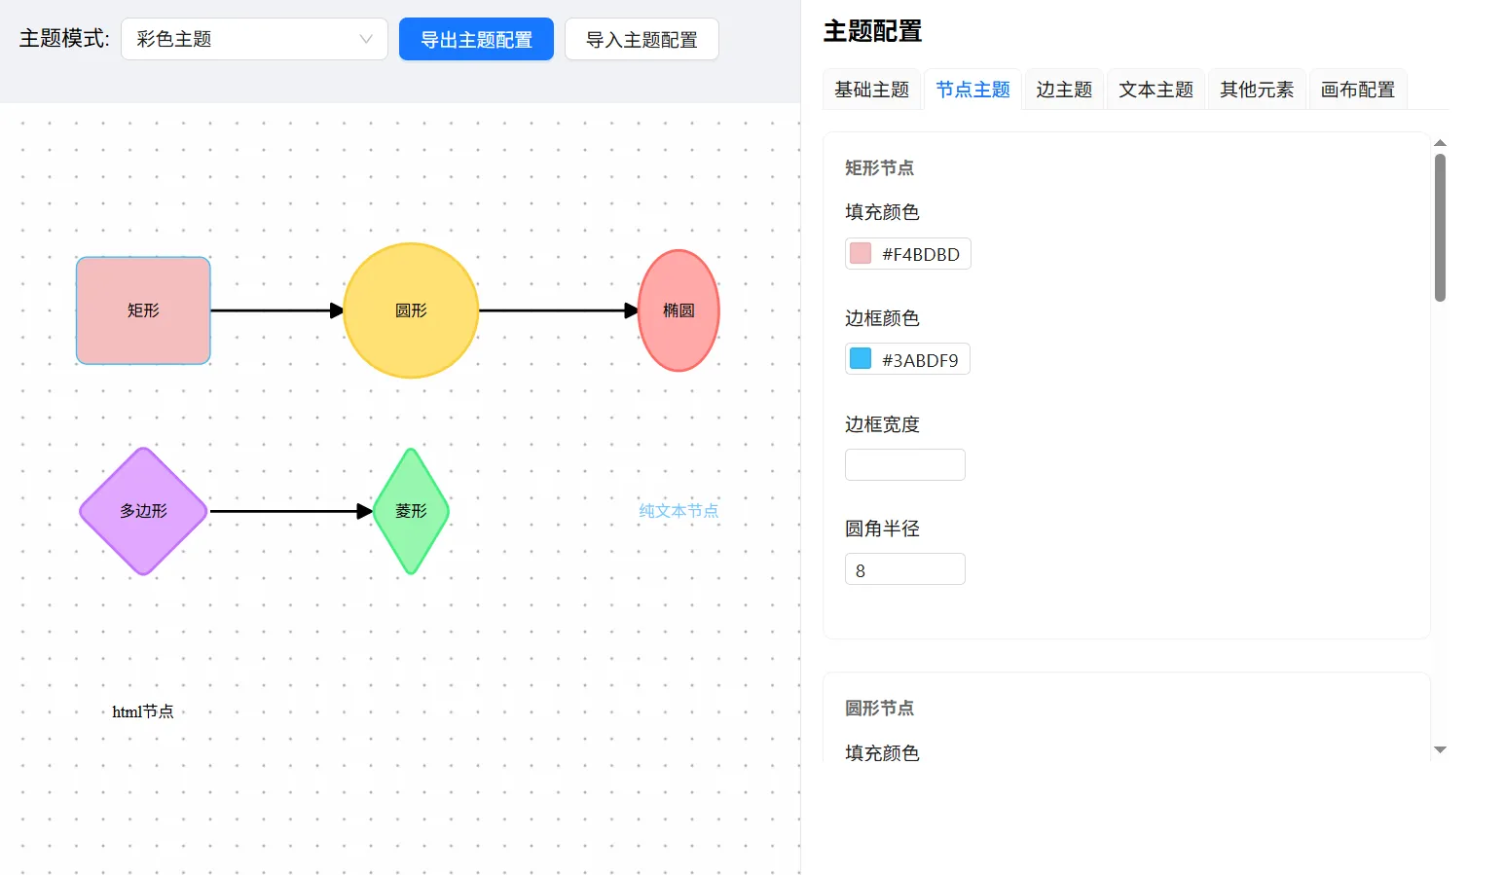Open the 主题模式 dropdown
The image size is (1504, 875).
[254, 39]
